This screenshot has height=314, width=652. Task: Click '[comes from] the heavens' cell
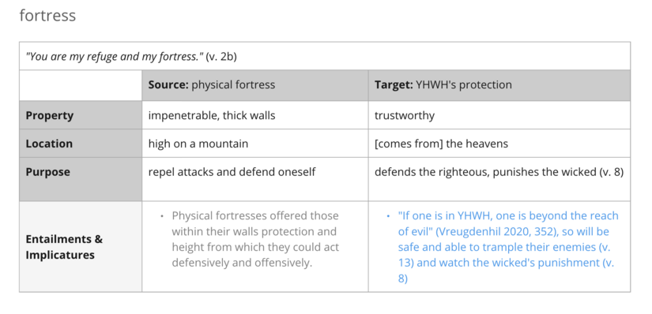(x=499, y=144)
